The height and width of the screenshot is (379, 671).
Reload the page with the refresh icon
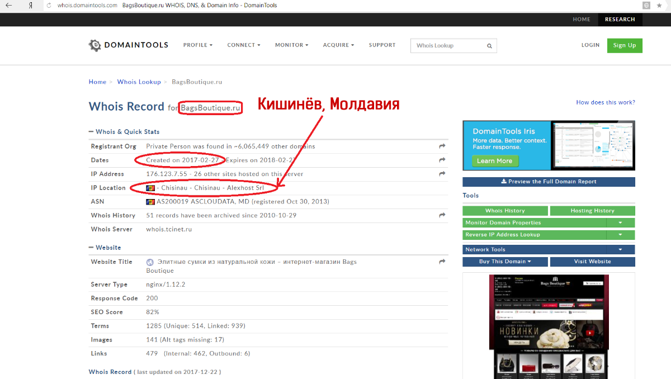tap(49, 5)
